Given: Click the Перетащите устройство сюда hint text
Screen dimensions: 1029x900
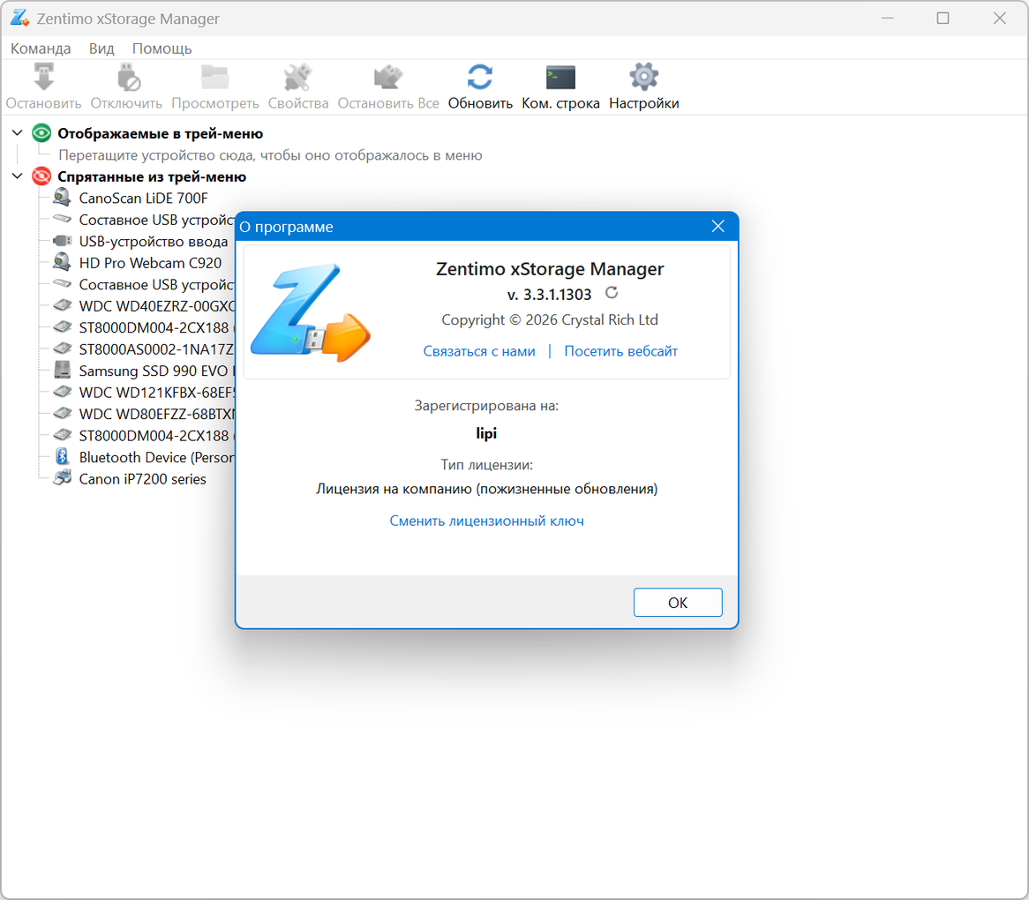Looking at the screenshot, I should 270,155.
